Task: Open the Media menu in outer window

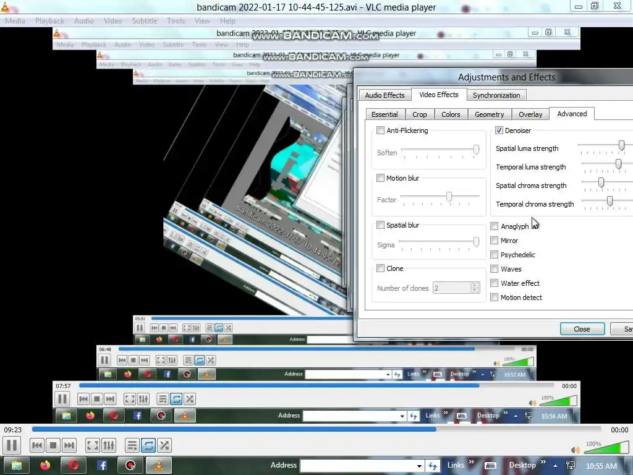Action: point(15,21)
